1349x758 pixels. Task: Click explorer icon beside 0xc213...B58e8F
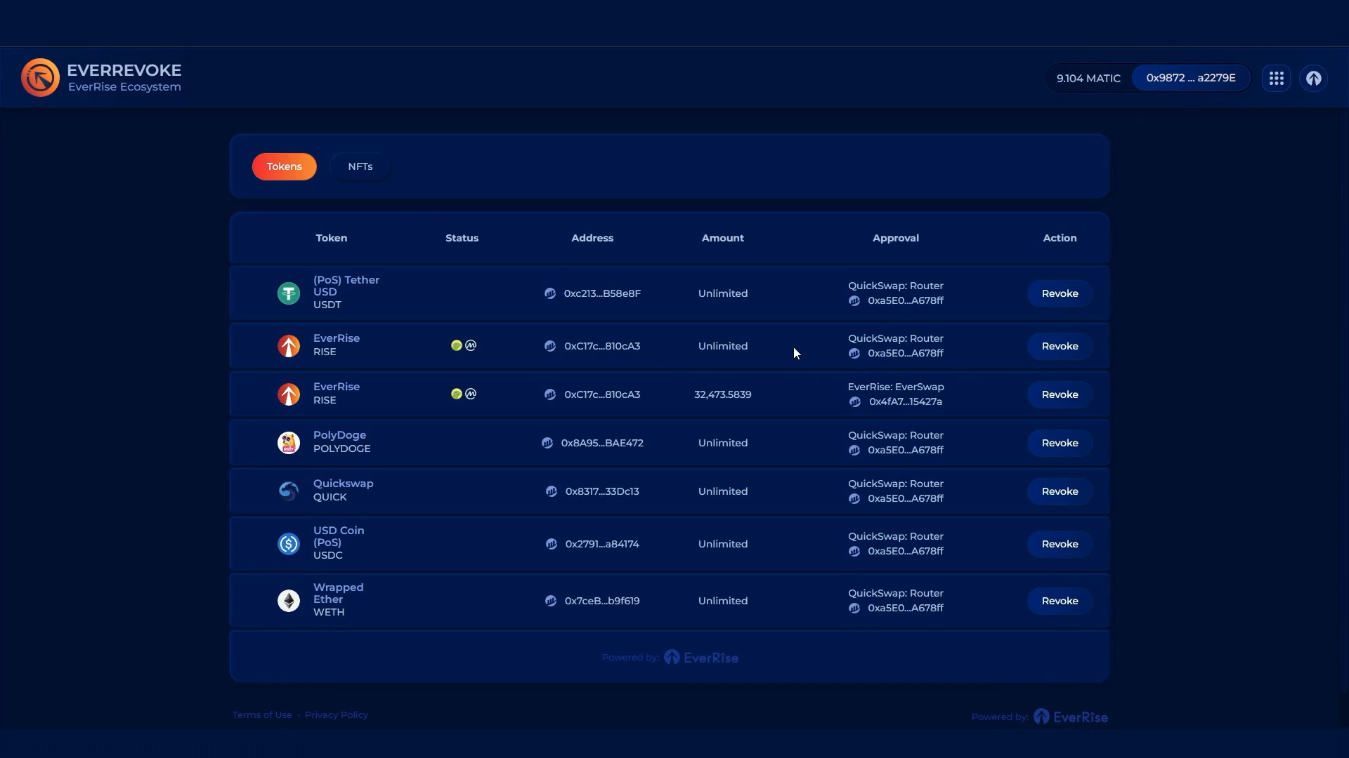point(550,293)
